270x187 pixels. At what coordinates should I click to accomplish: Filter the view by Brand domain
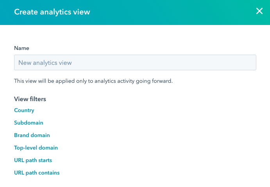click(x=32, y=135)
